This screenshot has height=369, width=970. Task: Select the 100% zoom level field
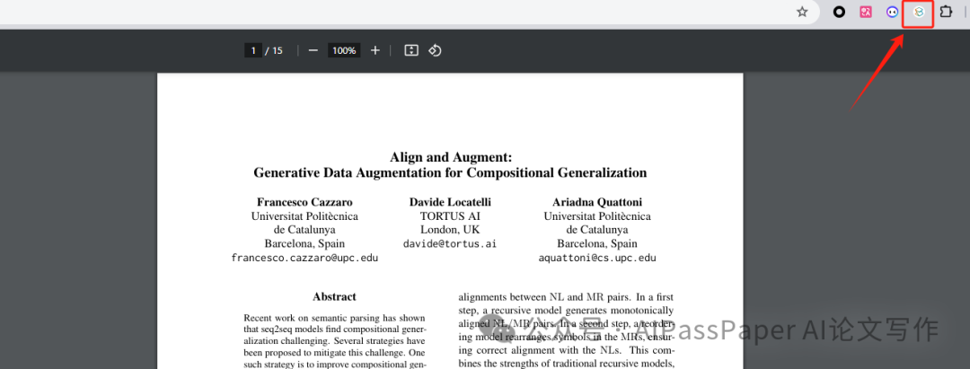(344, 50)
